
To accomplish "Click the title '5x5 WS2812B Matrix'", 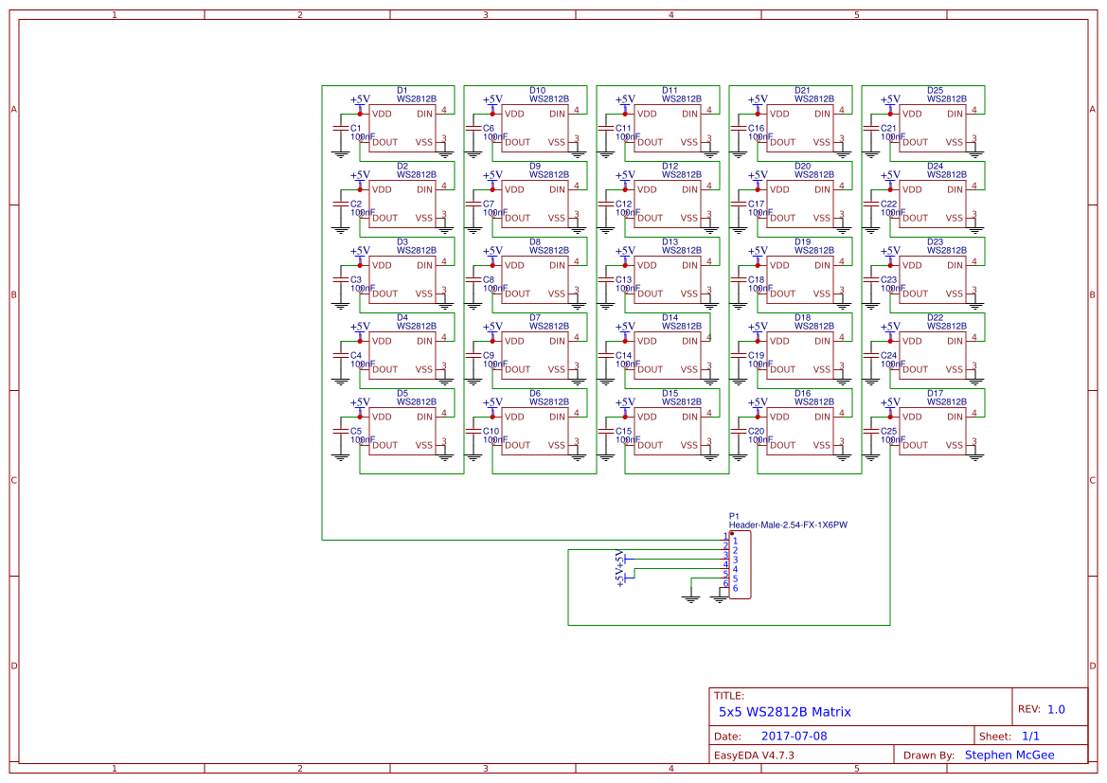I will tap(784, 711).
